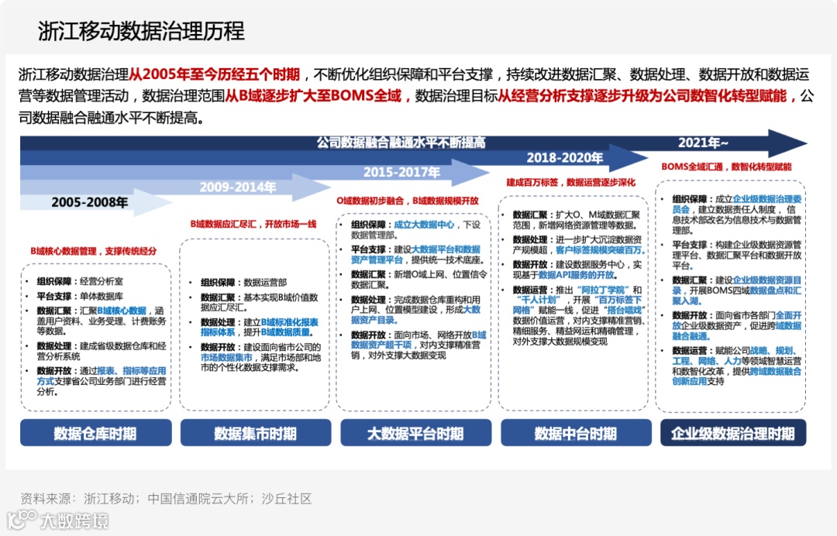Click blue text 客户标签规模突破百万
The image size is (837, 536).
[x=599, y=249]
